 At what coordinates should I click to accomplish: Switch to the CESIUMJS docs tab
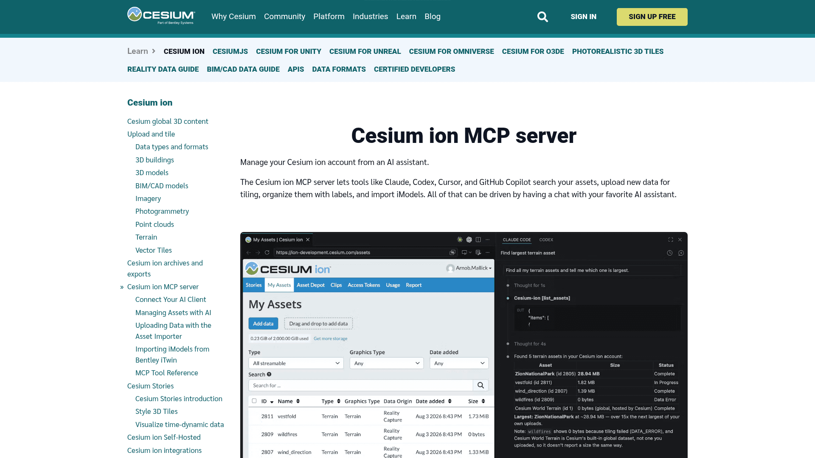point(230,51)
